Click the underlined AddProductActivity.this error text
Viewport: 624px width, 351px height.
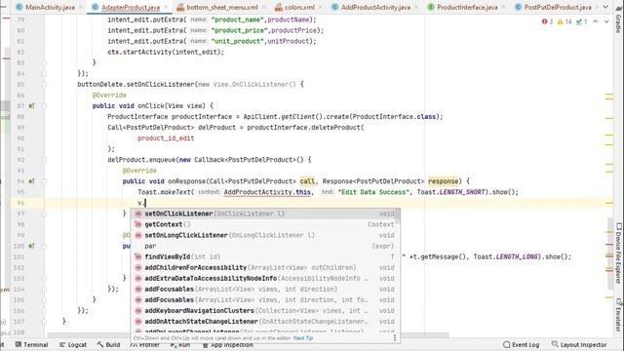267,192
